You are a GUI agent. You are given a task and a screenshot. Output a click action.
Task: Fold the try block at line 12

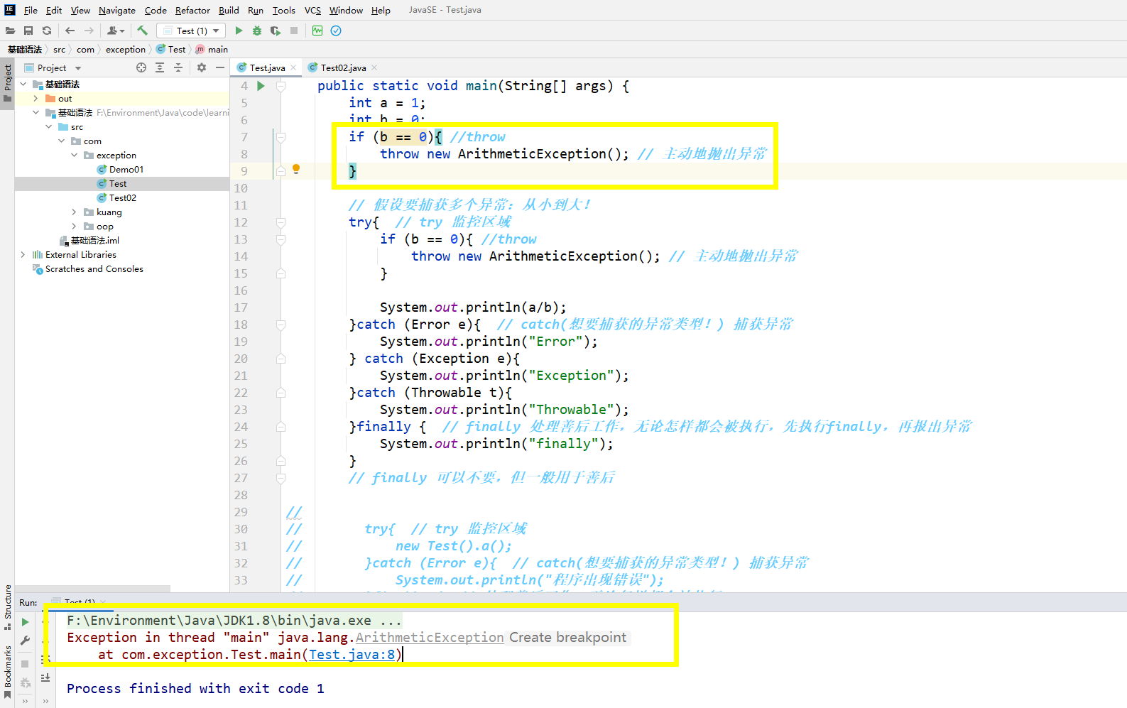281,222
